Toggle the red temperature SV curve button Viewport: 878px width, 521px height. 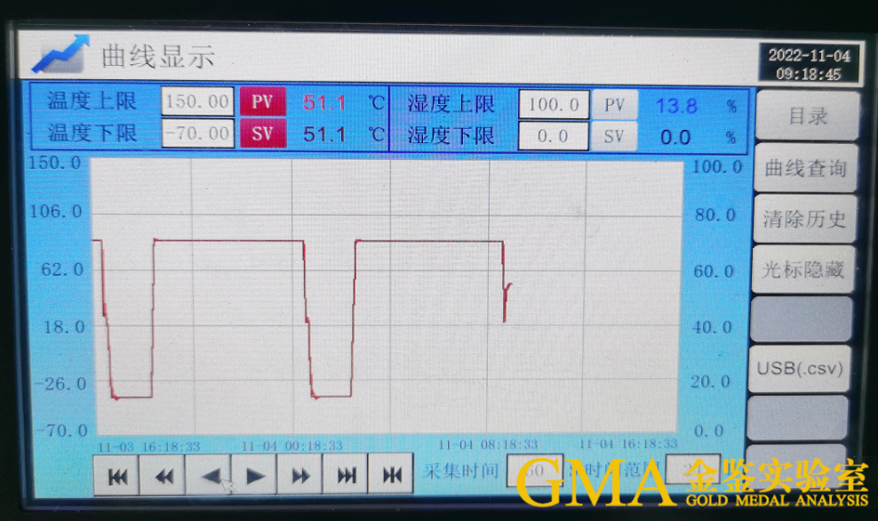262,134
